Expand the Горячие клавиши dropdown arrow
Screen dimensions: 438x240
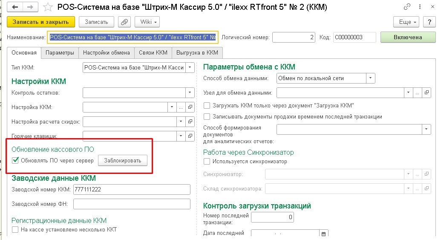(181, 136)
